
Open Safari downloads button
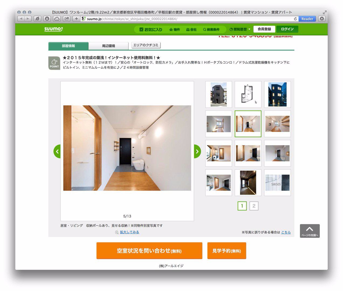coord(322,19)
